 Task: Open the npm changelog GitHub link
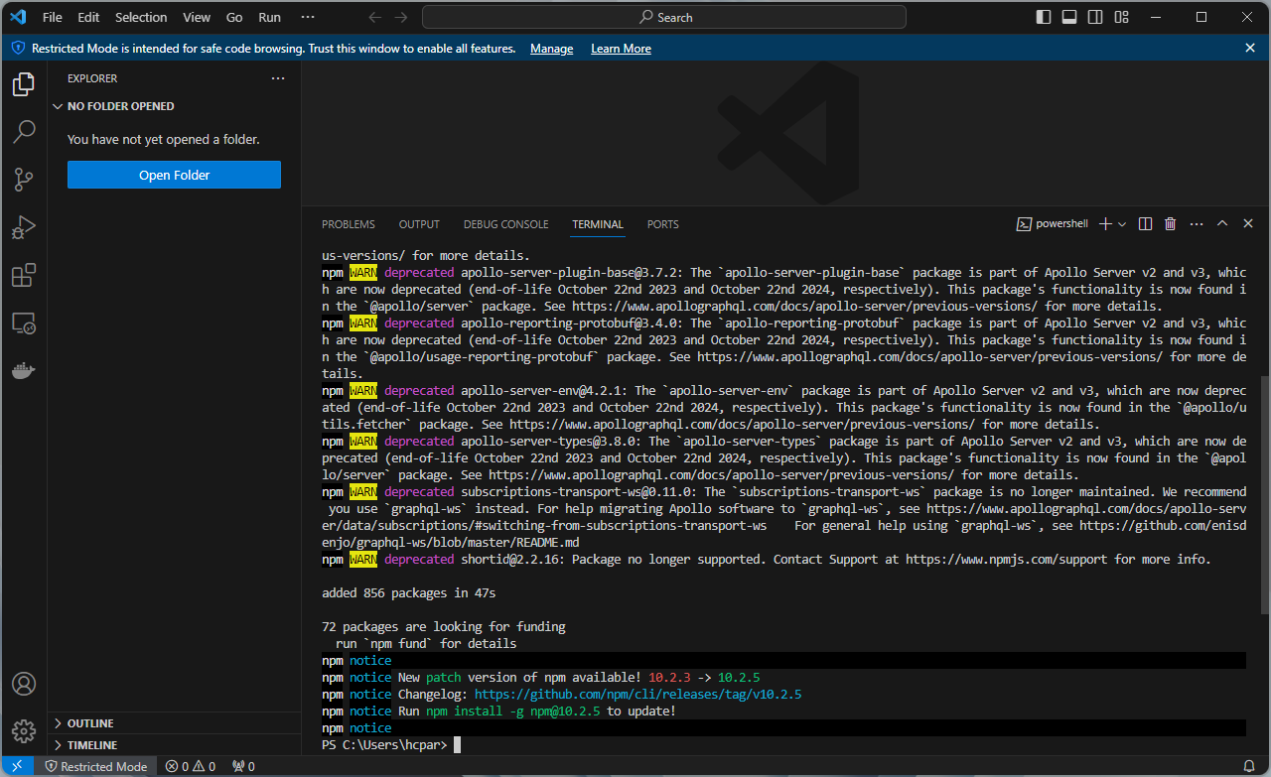pyautogui.click(x=637, y=695)
